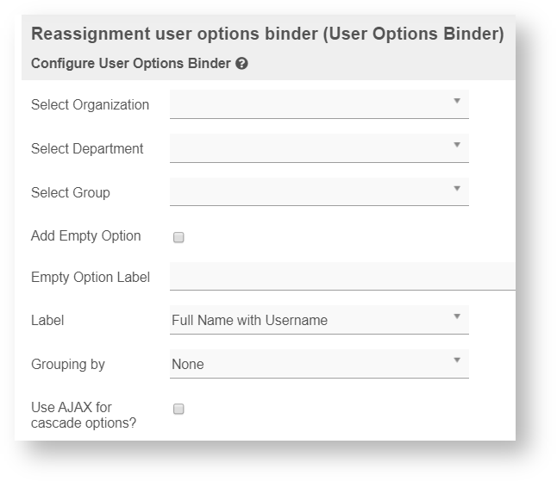Click the Configure User Options Binder subtitle
This screenshot has width=557, height=482.
coord(130,64)
